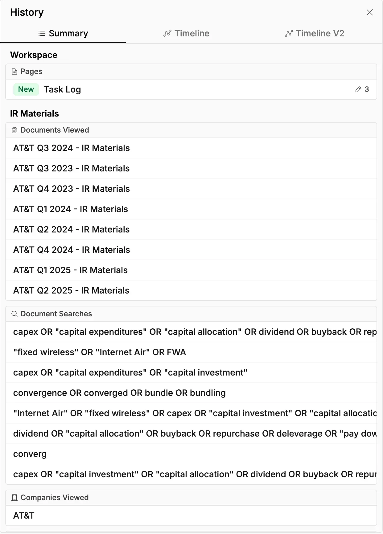Click the pencil edit icon beside Task Log
Viewport: 383px width, 534px height.
coord(358,89)
